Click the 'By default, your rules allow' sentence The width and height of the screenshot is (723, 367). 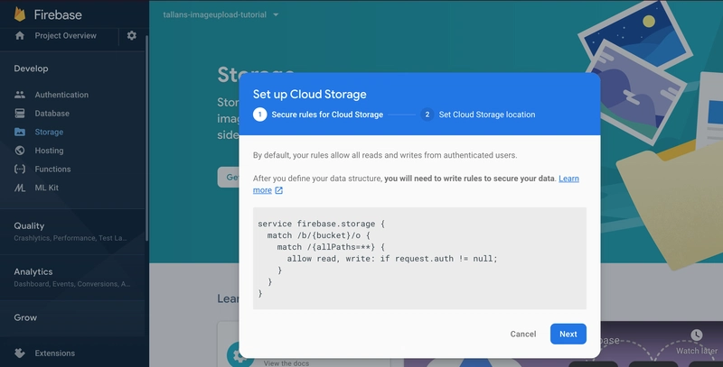pos(385,155)
